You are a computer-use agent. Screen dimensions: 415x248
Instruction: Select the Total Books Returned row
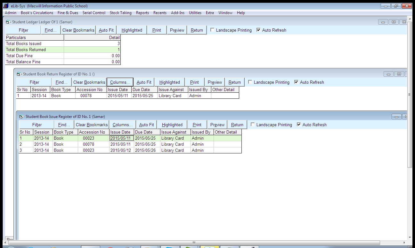63,50
